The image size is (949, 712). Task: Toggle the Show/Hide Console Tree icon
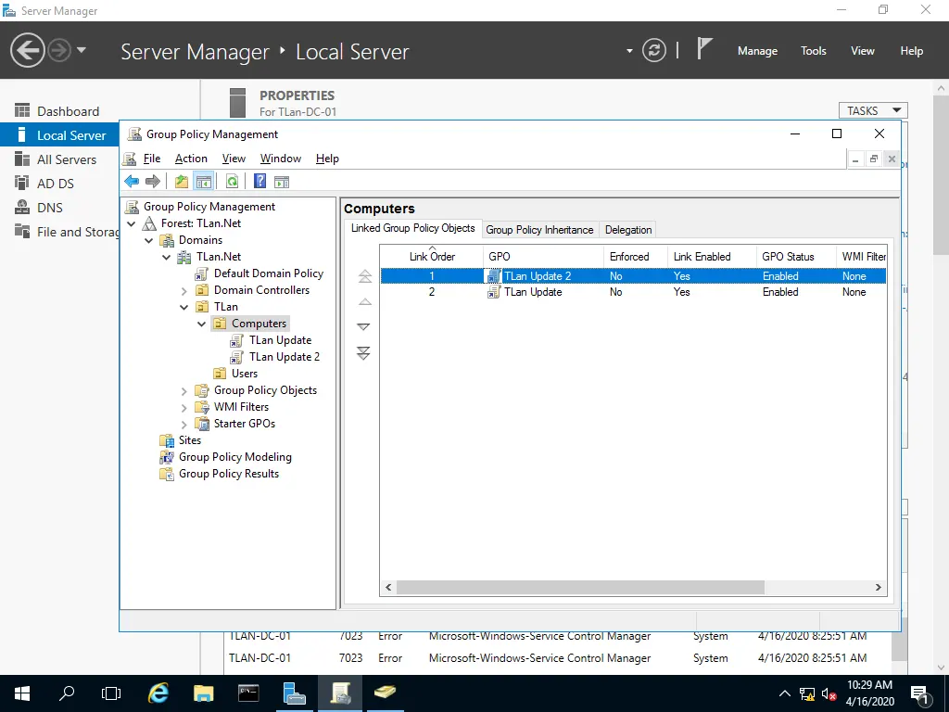[x=203, y=181]
